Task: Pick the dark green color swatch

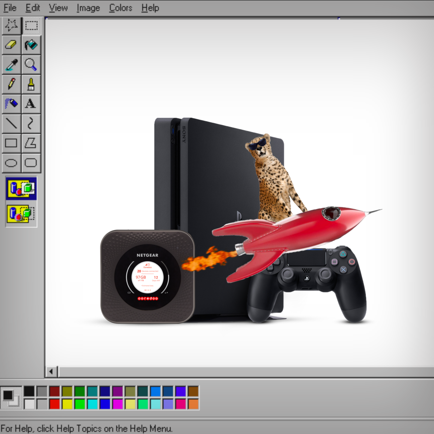Action: pyautogui.click(x=80, y=391)
